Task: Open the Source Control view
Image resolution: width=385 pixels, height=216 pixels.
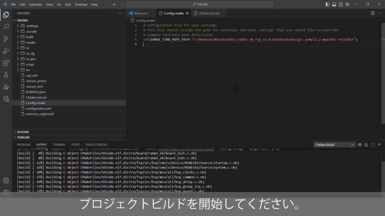Action: (x=6, y=39)
